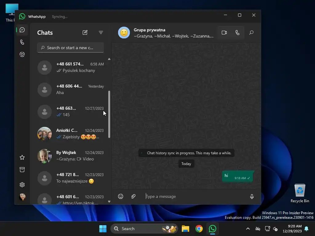
Task: Search within the Grupa prywatna chat
Action: [x=251, y=33]
